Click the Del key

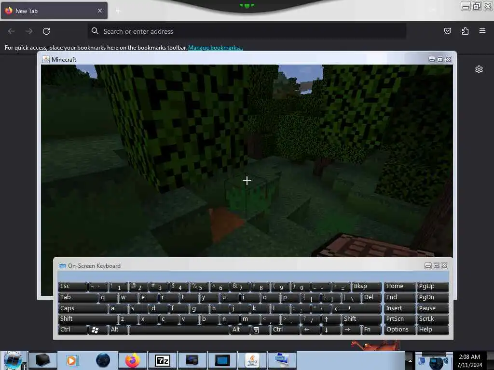[371, 297]
